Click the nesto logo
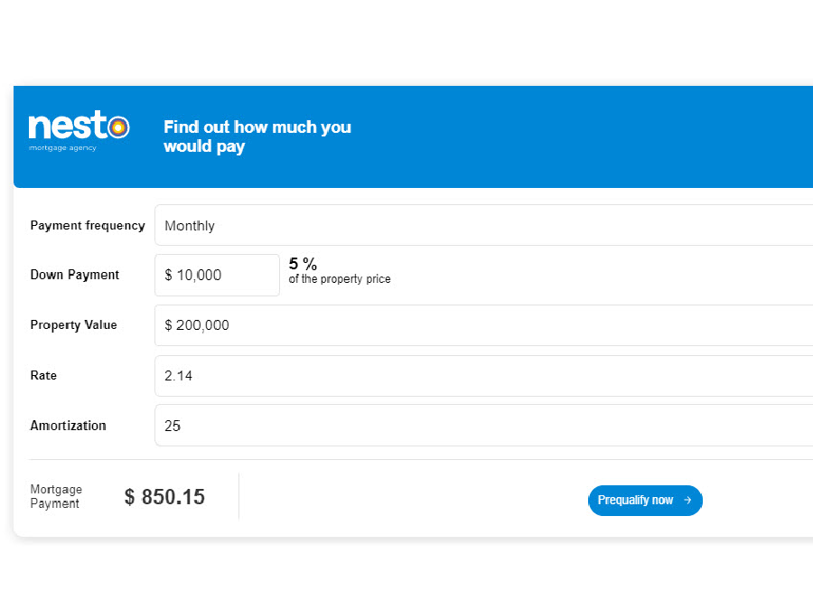This screenshot has width=813, height=610. [79, 128]
